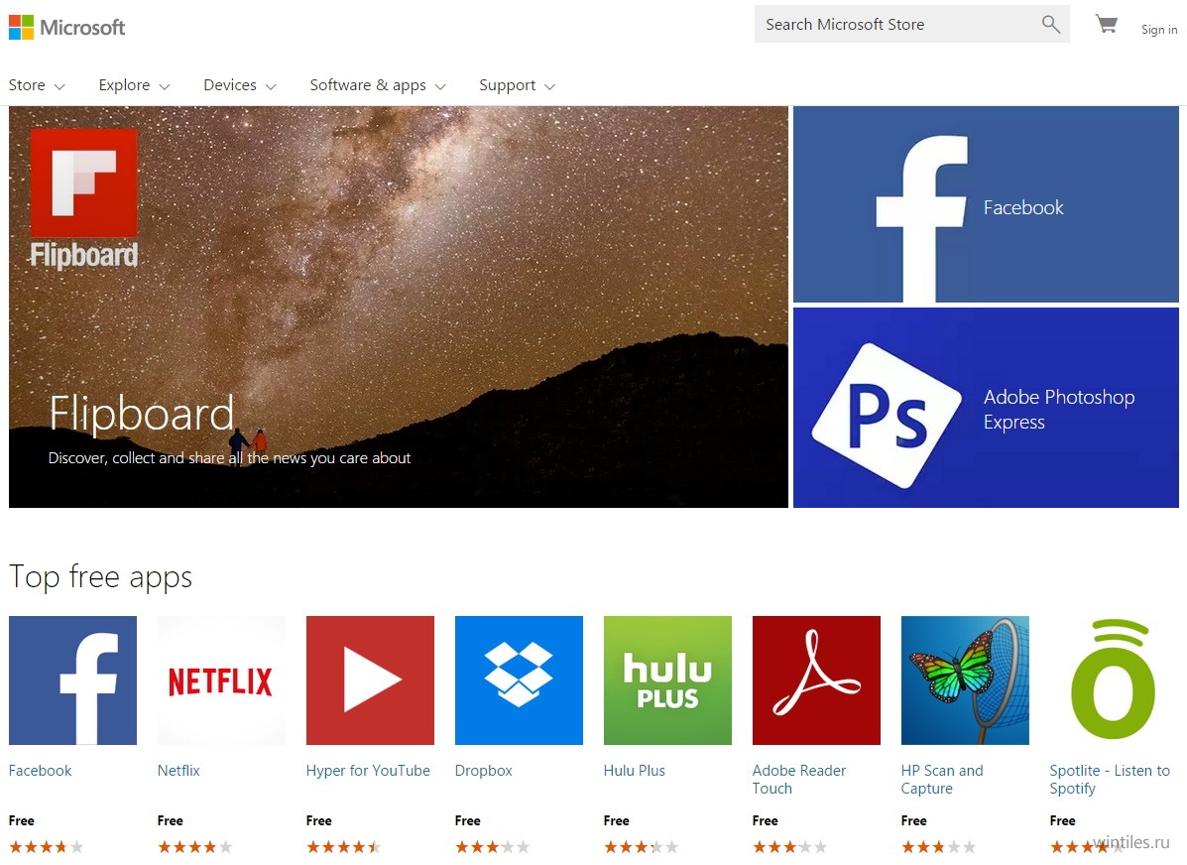Expand the Store menu
The width and height of the screenshot is (1187, 865).
click(37, 85)
